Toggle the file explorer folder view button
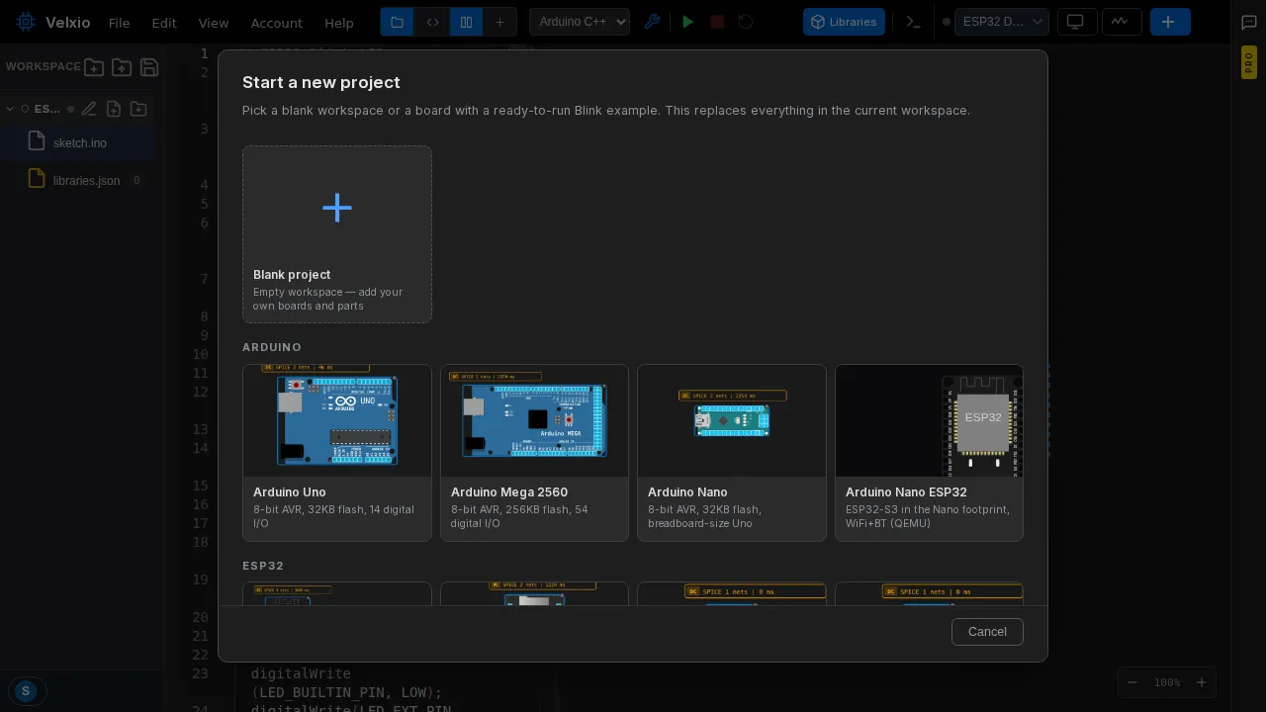Screen dimensions: 1266x712 point(397,22)
